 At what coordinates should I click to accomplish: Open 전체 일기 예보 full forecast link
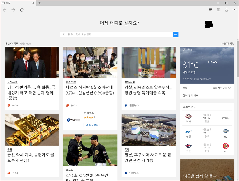190,95
